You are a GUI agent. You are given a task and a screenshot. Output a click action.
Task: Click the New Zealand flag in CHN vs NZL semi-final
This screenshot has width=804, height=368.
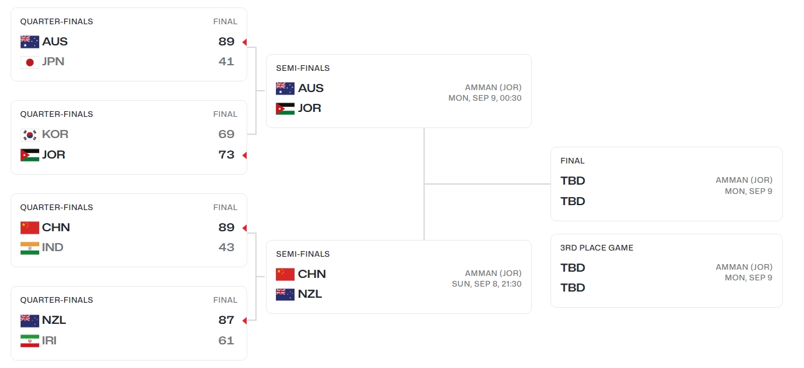285,294
